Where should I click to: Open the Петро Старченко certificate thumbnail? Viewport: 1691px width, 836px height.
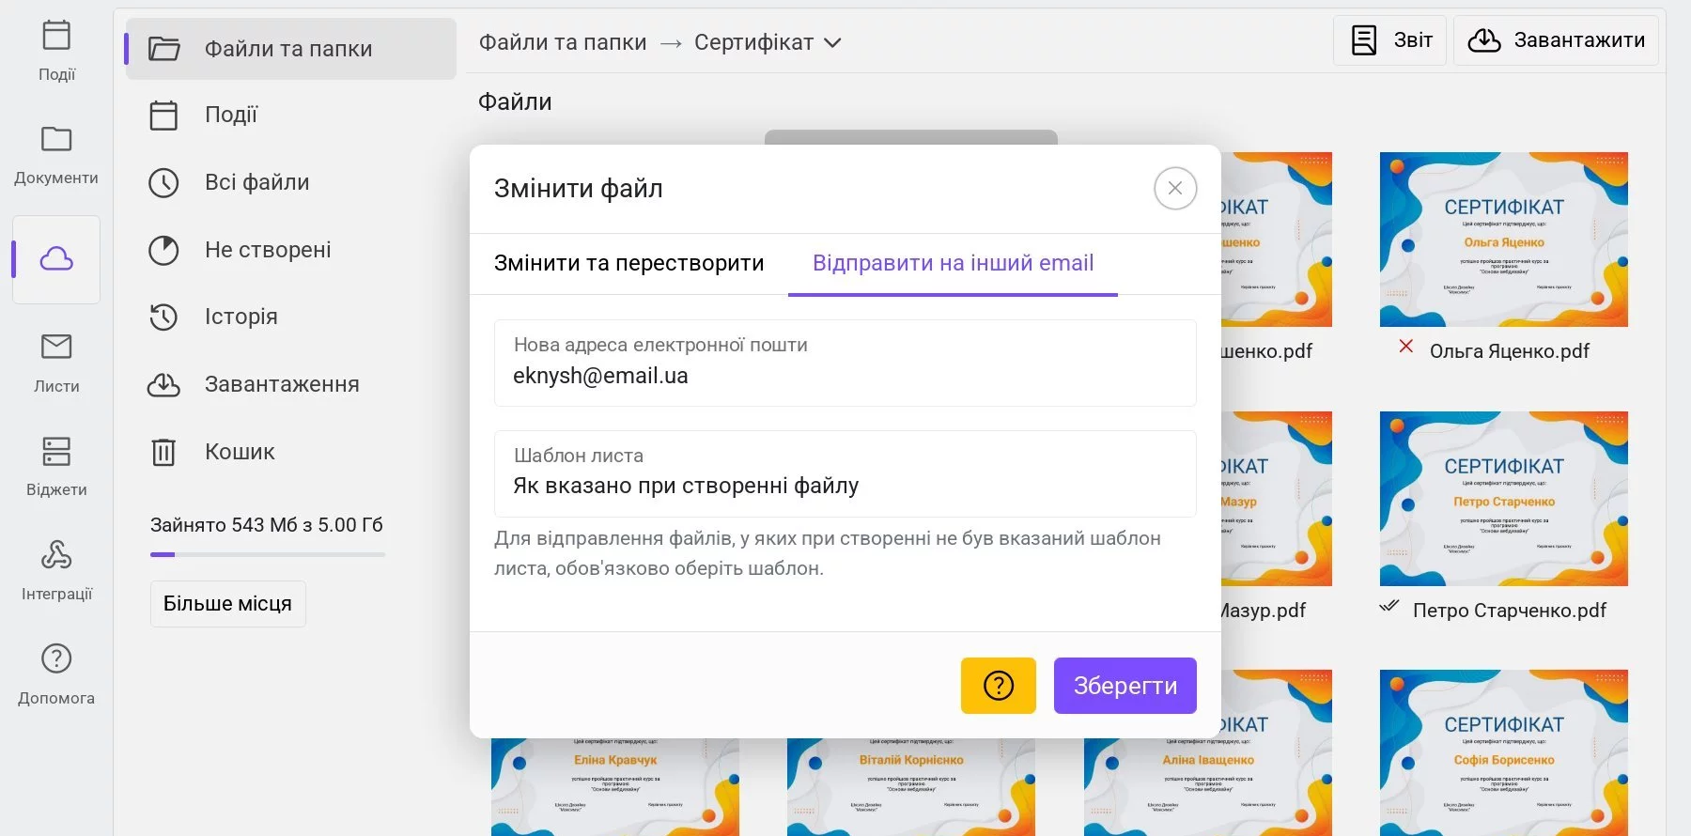(x=1504, y=499)
